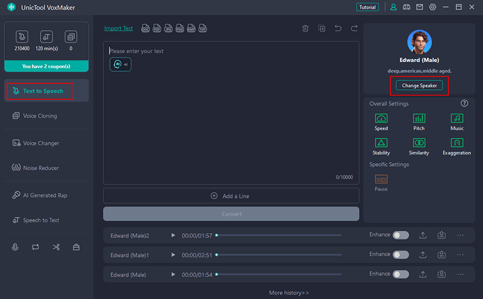
Task: Open more options menu for Edward (Male)1
Action: pos(460,255)
